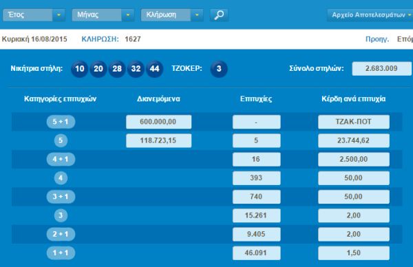Go to previous draw via Προηγ. link
This screenshot has width=413, height=267.
point(377,39)
